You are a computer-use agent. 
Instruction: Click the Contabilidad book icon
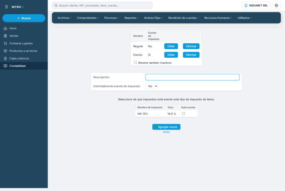click(x=5, y=66)
